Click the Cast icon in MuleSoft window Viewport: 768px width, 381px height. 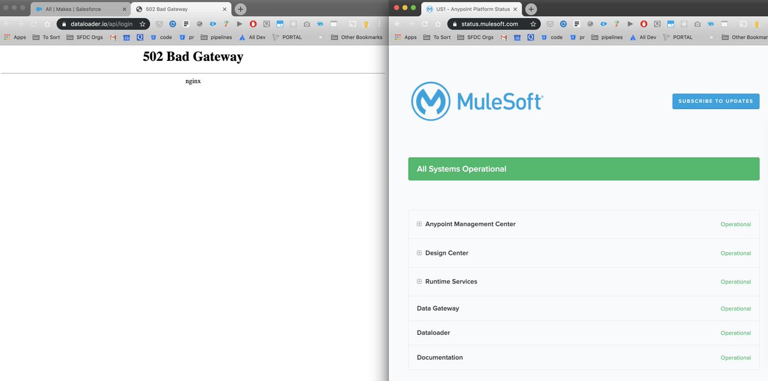[743, 24]
